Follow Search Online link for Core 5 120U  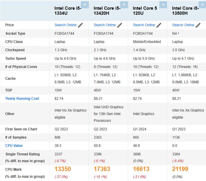(144, 25)
